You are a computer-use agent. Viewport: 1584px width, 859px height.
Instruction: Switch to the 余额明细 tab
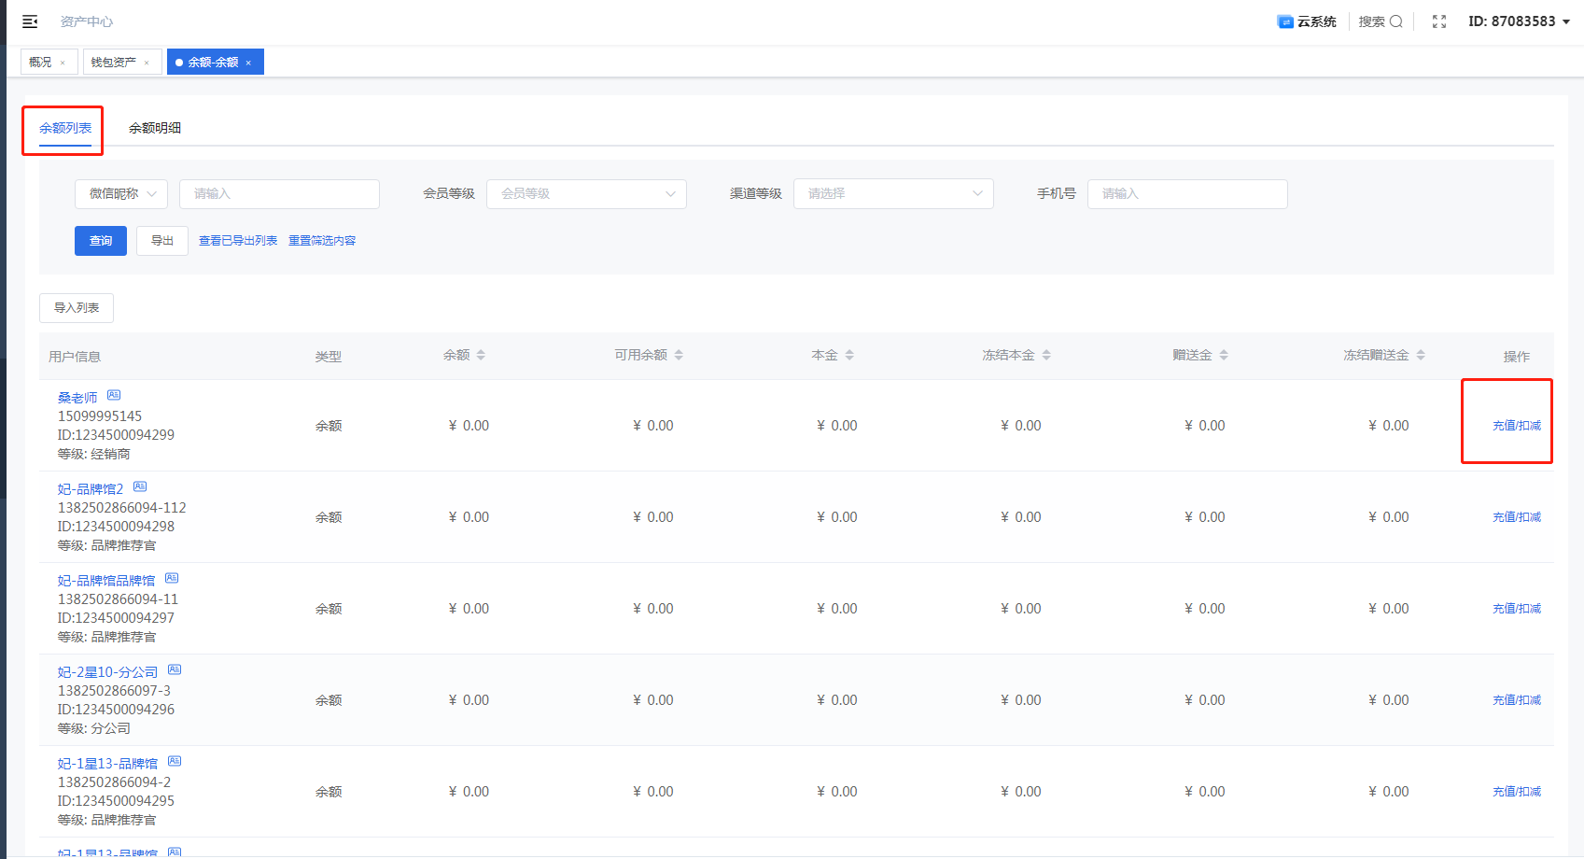pos(155,128)
